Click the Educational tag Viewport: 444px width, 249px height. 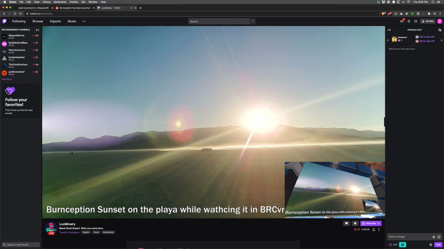(x=108, y=232)
